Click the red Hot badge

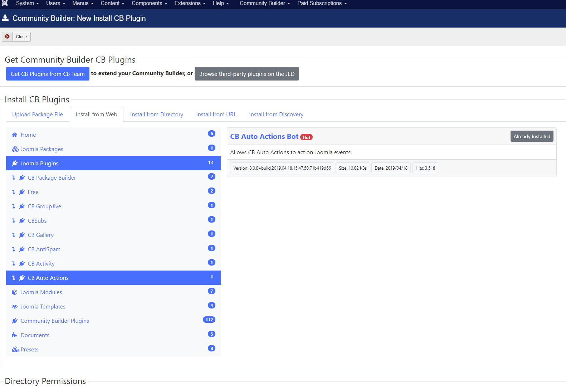pyautogui.click(x=306, y=137)
